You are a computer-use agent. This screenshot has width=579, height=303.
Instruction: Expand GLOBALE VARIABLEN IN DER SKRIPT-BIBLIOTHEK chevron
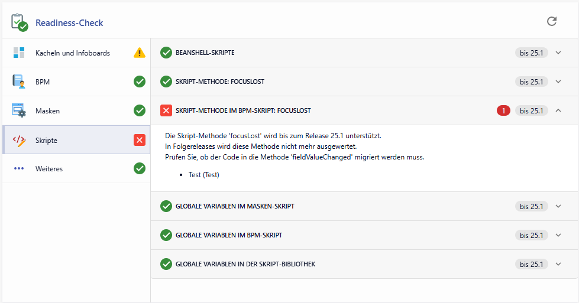[558, 264]
